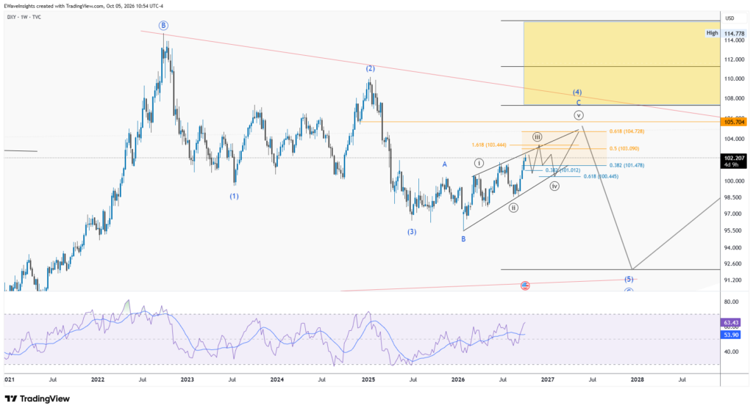
Task: Click the 94.000 price axis label
Action: tap(735, 247)
